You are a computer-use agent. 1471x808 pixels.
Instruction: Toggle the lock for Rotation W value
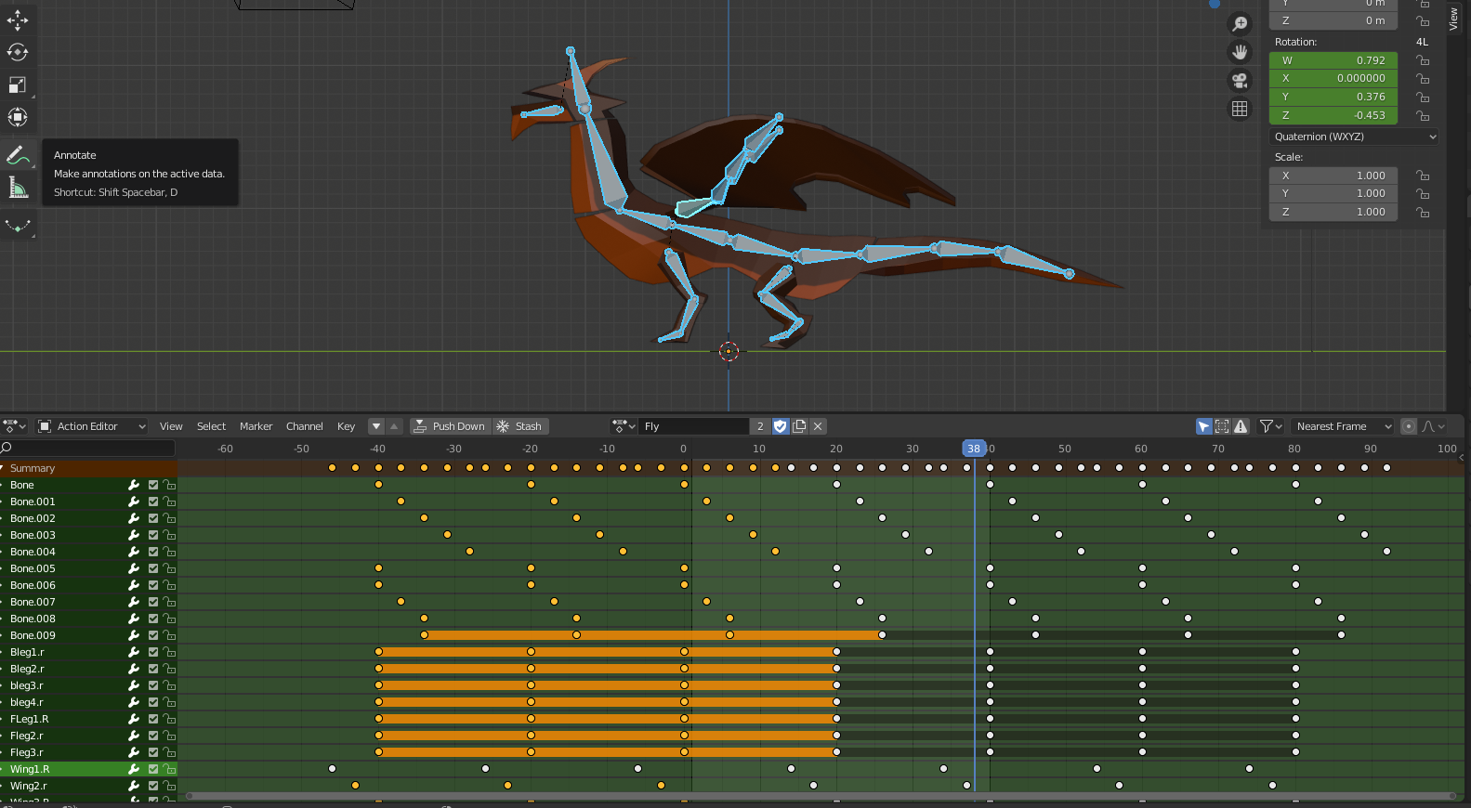(1423, 60)
